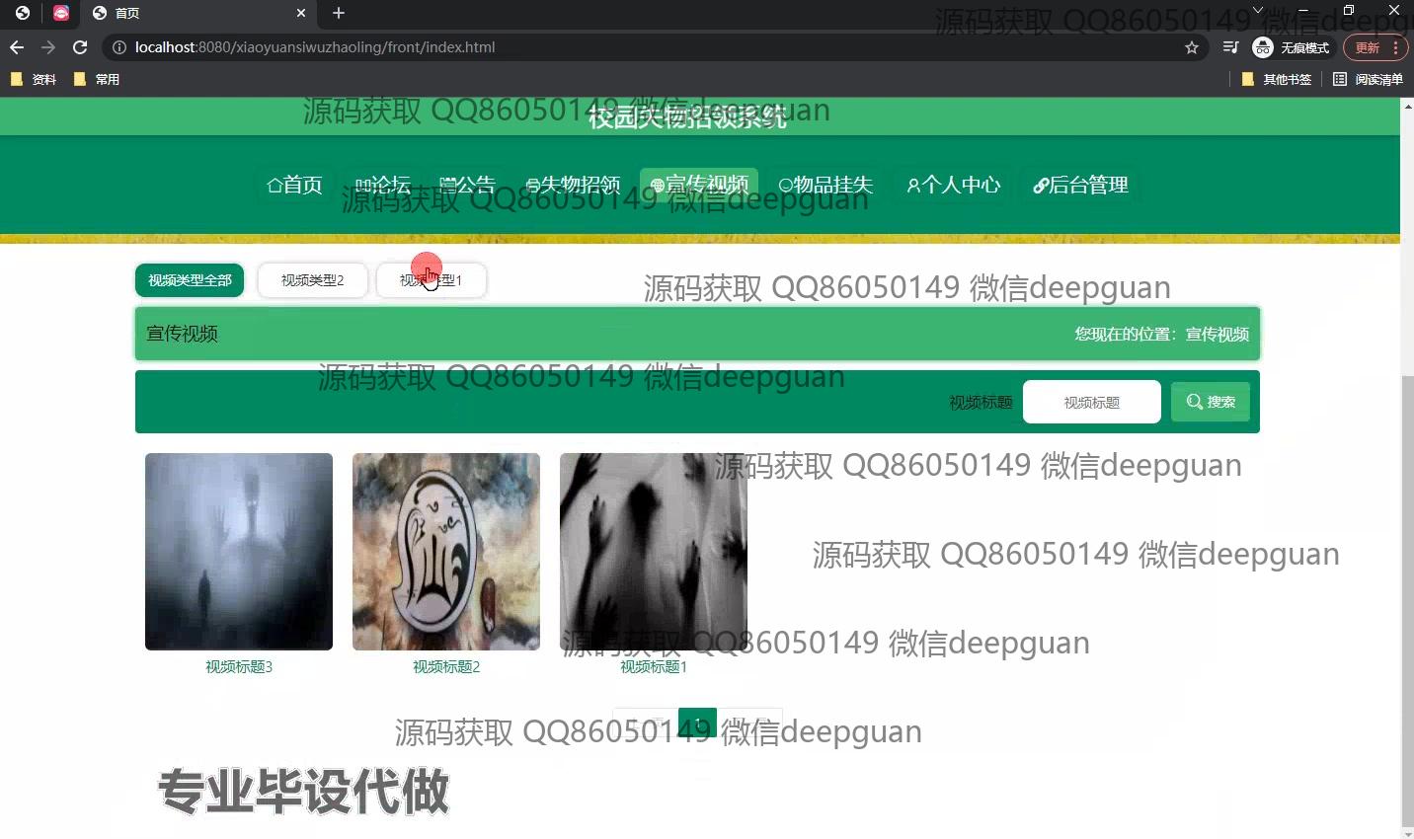1414x839 pixels.
Task: Click the person icon beside 个人中心
Action: 911,185
